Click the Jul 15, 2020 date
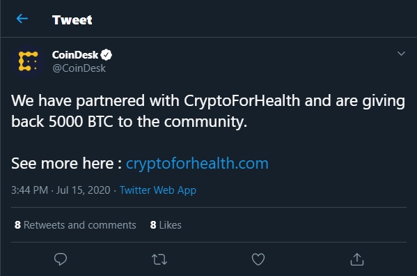 pyautogui.click(x=83, y=190)
